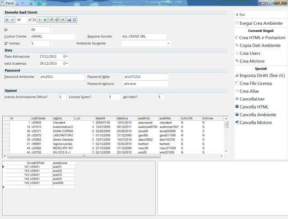Sort grid by dataAtt column header
Image resolution: width=288 pixels, height=219 pixels.
pos(105,118)
